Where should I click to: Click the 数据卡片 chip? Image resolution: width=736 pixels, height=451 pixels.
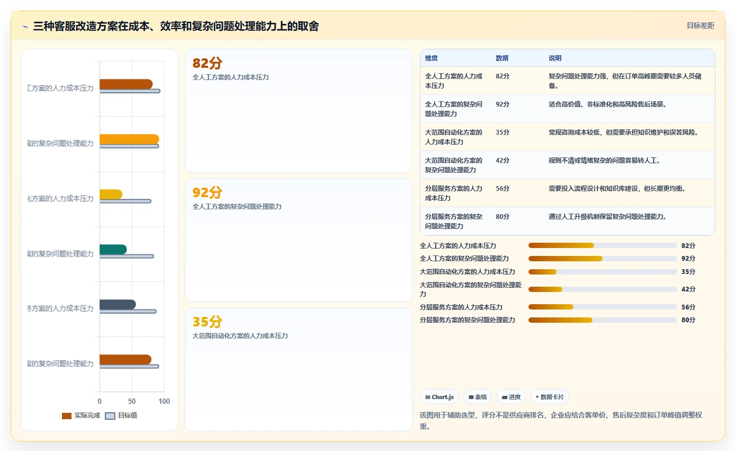[x=550, y=397]
